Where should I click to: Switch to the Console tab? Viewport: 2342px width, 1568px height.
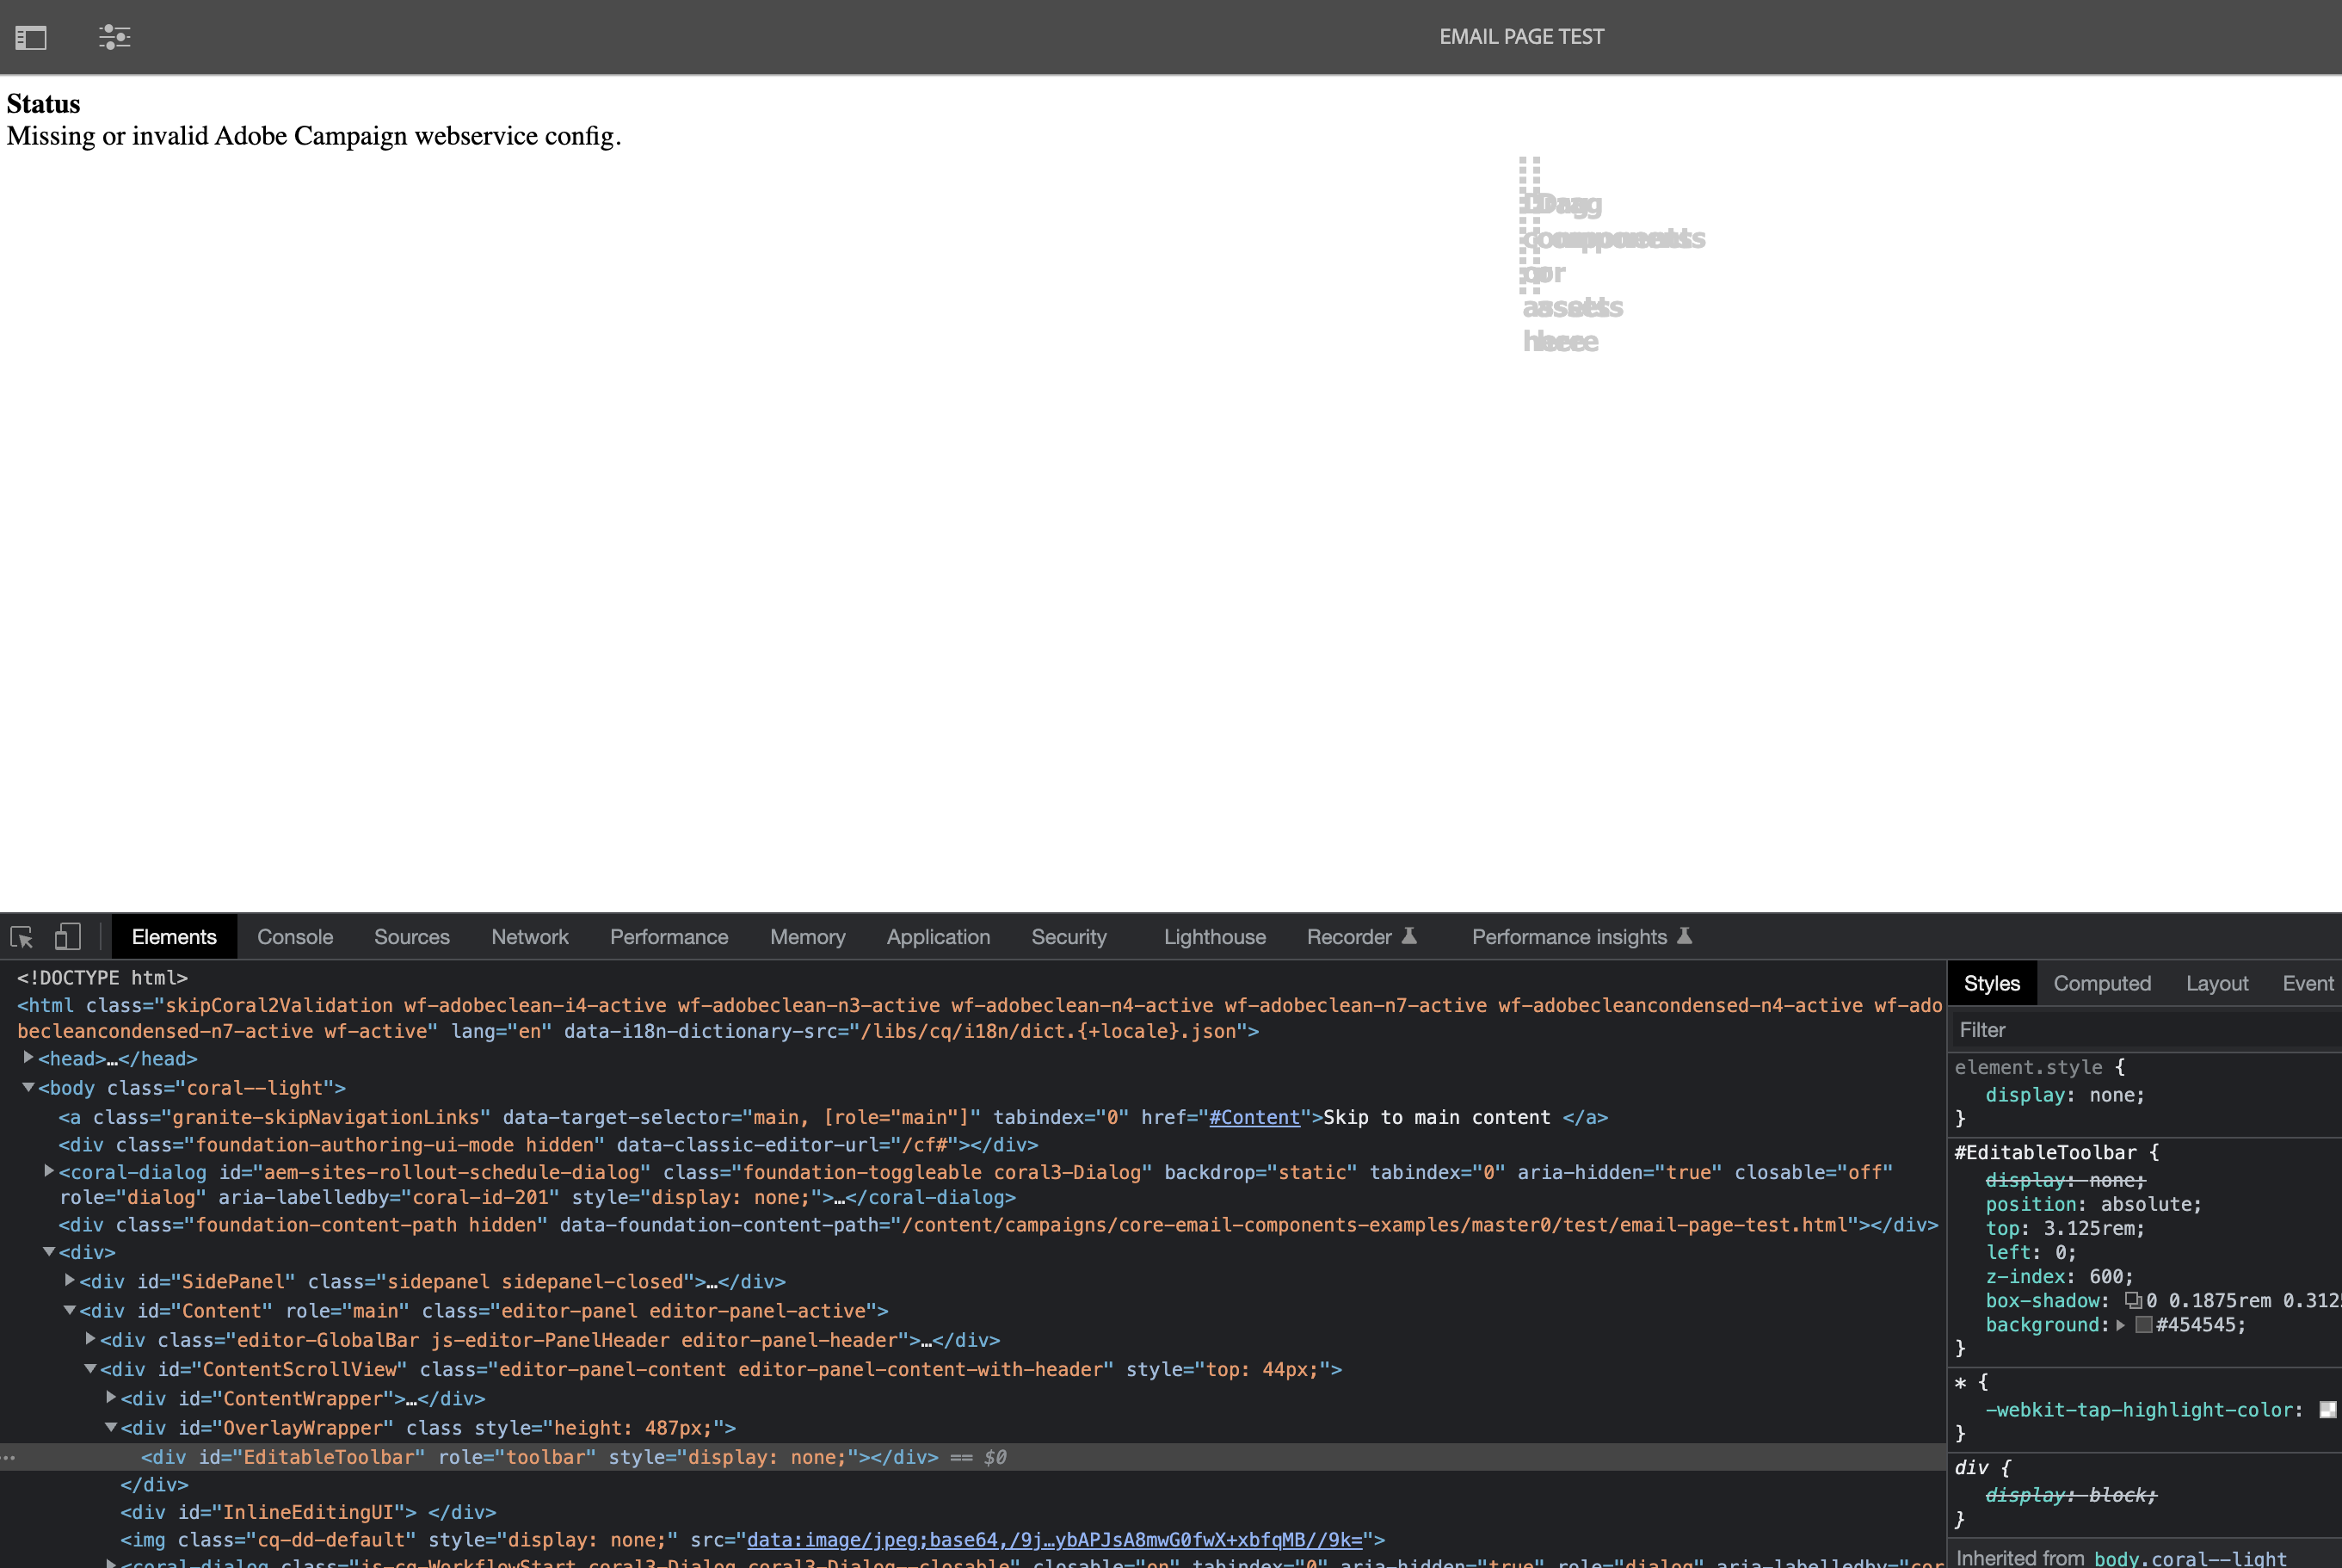(295, 936)
